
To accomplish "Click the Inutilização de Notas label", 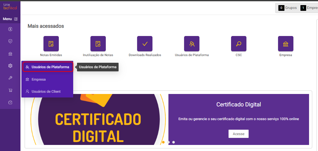I will click(x=98, y=55).
